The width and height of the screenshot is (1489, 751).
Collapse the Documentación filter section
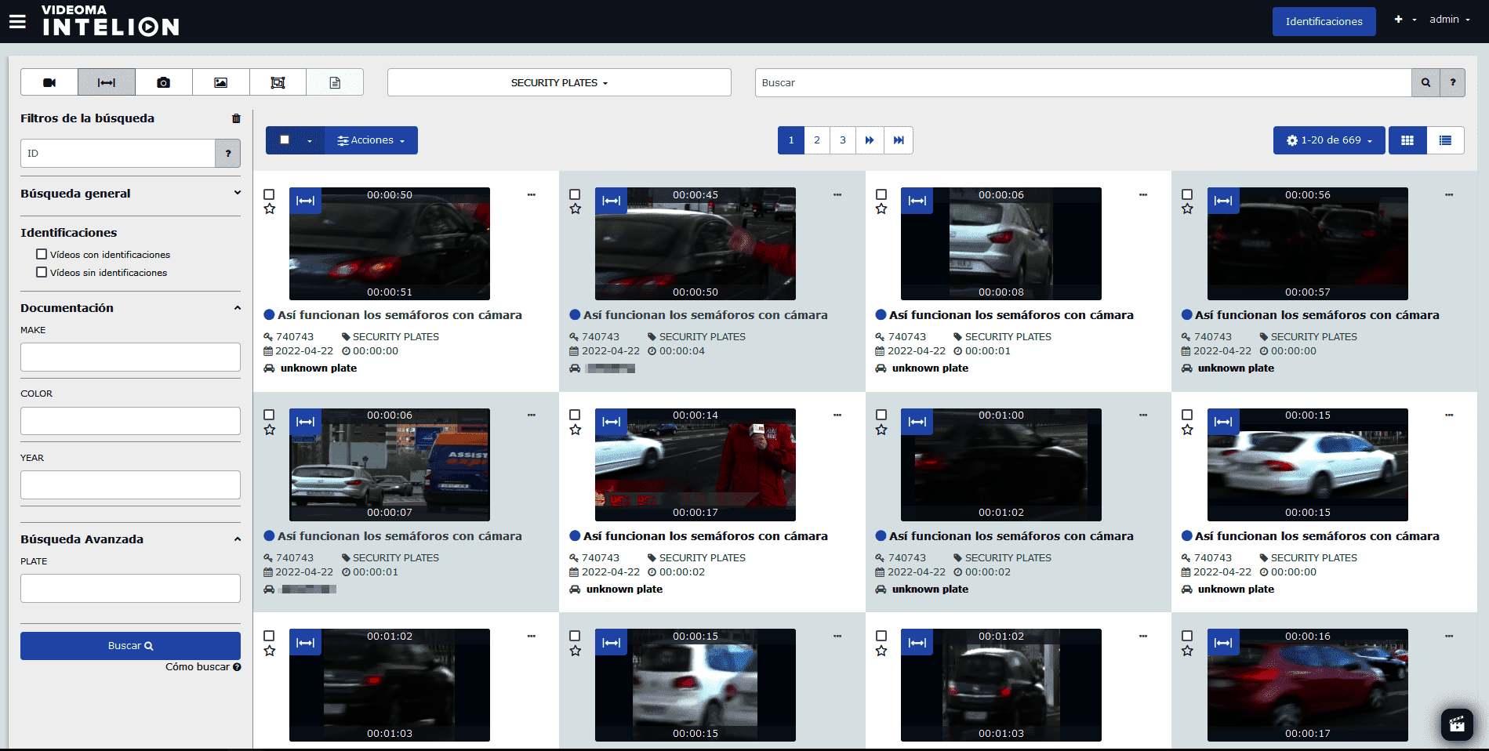click(238, 308)
